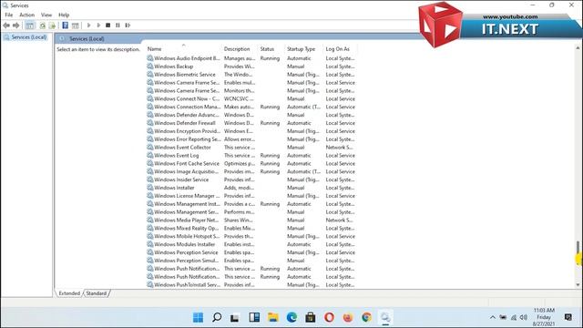The height and width of the screenshot is (328, 583).
Task: Open Widgets icon on taskbar
Action: pos(254,317)
